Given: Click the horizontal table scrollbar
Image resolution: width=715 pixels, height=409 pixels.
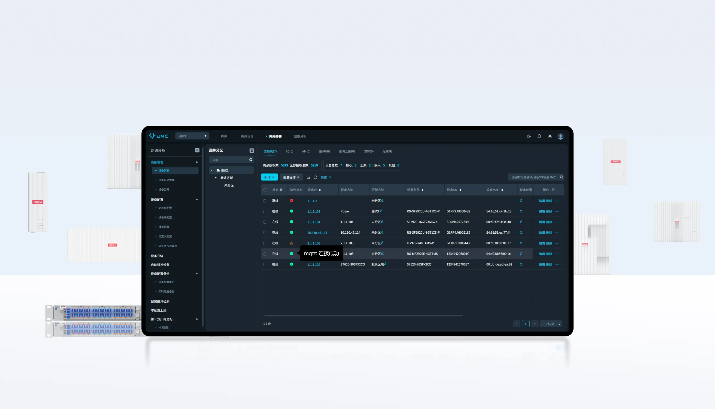Looking at the screenshot, I should point(363,316).
